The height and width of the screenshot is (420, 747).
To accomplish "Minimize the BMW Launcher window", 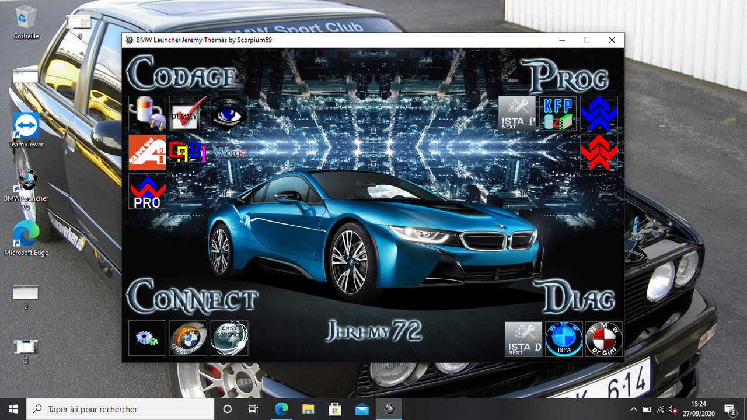I will pyautogui.click(x=562, y=40).
